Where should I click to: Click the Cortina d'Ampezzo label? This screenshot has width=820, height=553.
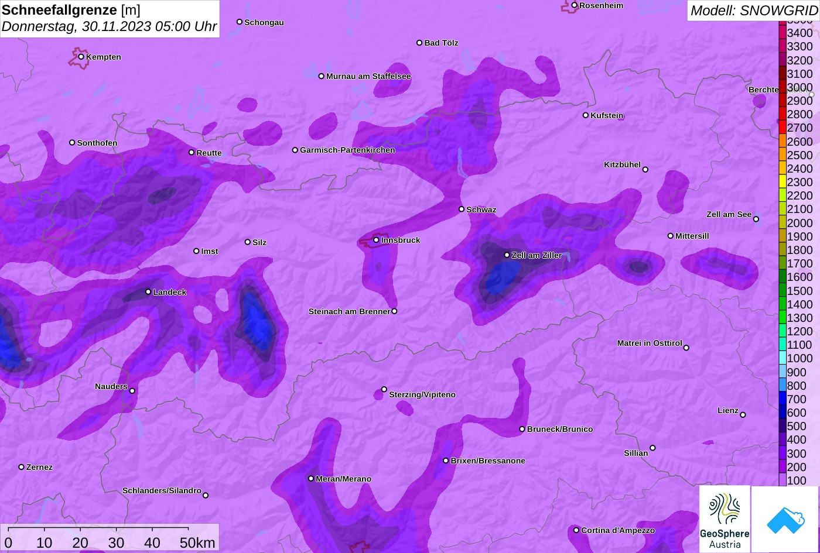click(618, 530)
